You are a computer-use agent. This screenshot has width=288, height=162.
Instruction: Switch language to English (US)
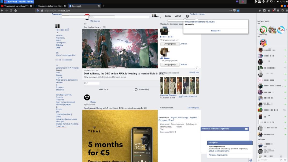pos(176,118)
